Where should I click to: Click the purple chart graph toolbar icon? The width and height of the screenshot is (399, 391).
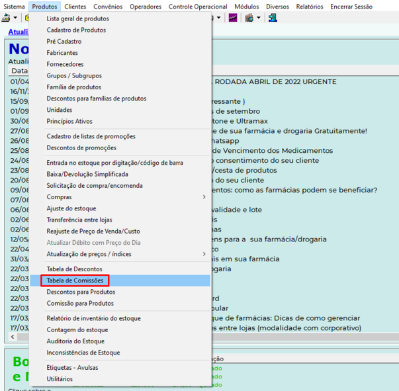pyautogui.click(x=233, y=18)
